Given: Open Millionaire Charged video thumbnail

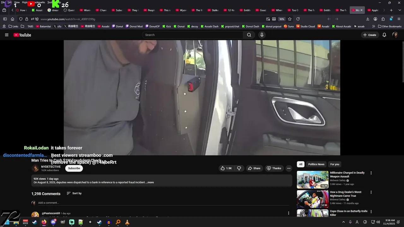Looking at the screenshot, I should click(x=312, y=179).
